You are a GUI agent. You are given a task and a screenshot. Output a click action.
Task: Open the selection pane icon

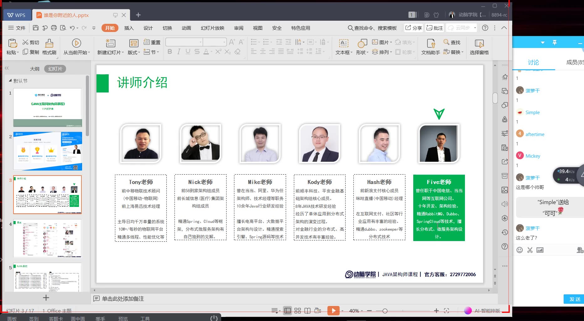click(479, 43)
